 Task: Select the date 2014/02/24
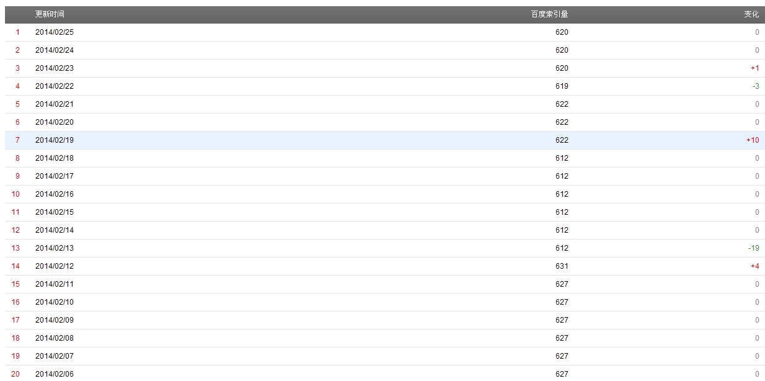click(x=55, y=50)
